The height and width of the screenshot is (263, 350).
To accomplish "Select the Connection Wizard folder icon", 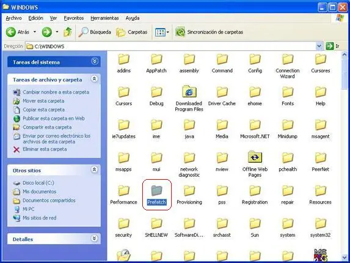I will pyautogui.click(x=288, y=59).
